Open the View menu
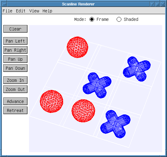 34,11
